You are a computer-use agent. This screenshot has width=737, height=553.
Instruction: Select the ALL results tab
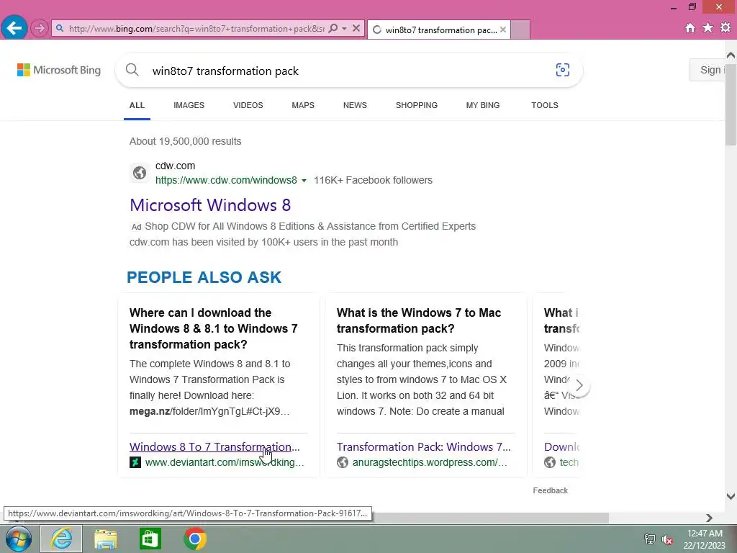click(137, 105)
